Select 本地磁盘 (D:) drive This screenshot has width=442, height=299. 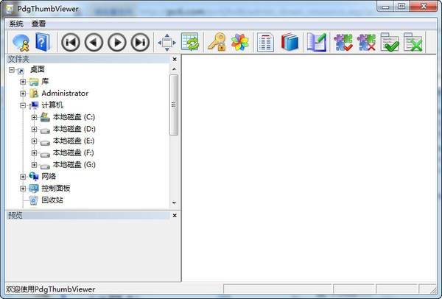74,129
